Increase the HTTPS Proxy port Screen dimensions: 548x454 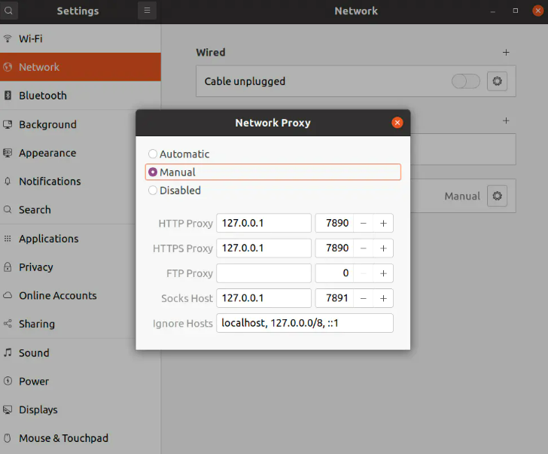coord(383,248)
